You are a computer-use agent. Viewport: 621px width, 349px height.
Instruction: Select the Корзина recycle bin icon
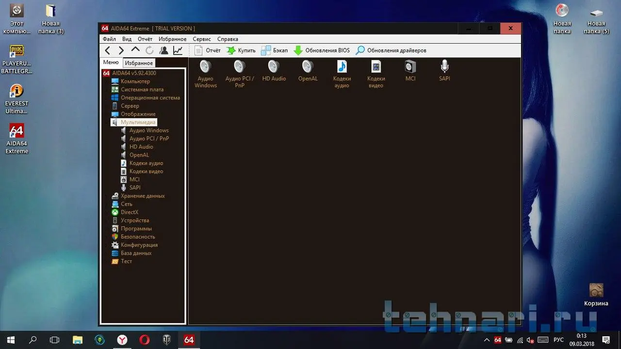596,295
